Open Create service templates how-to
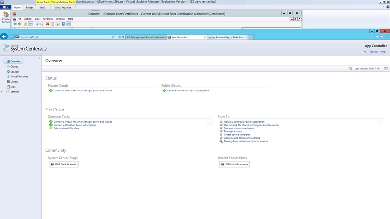 237,135
